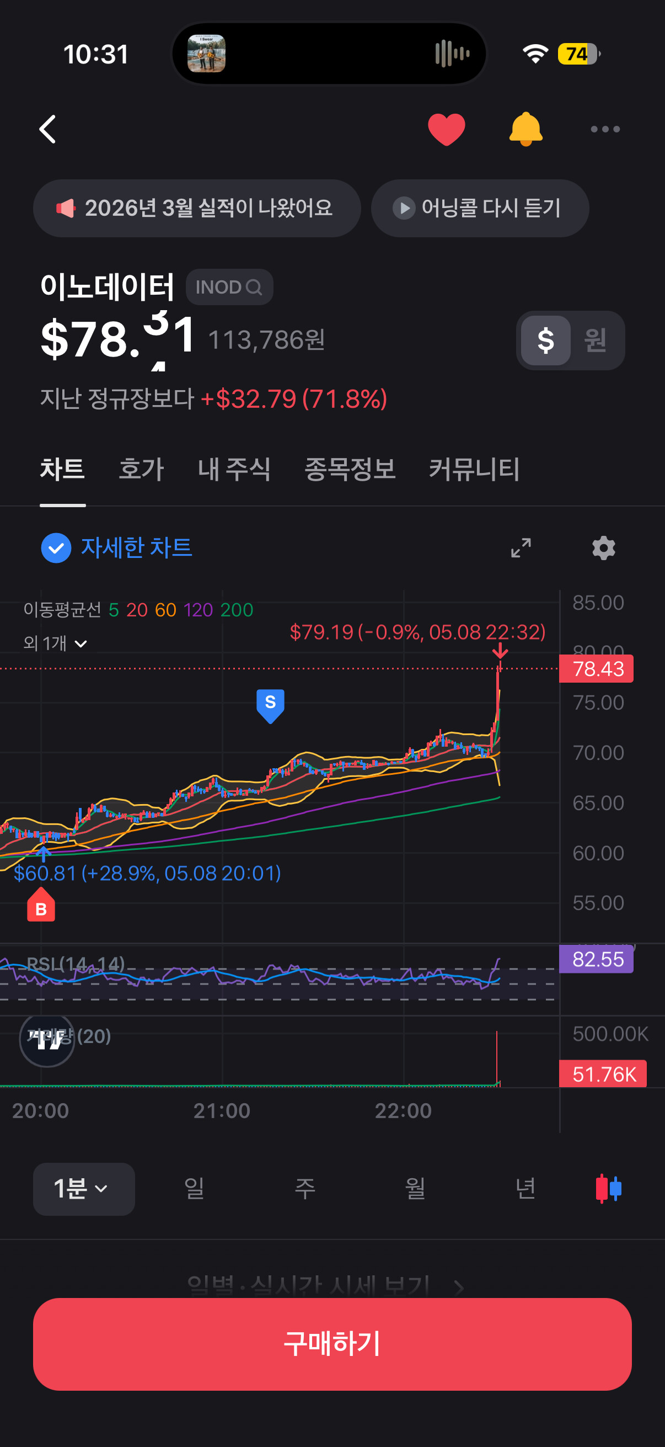Open 일별·실시간 시세 보기 link
665x1447 pixels.
[x=325, y=1285]
